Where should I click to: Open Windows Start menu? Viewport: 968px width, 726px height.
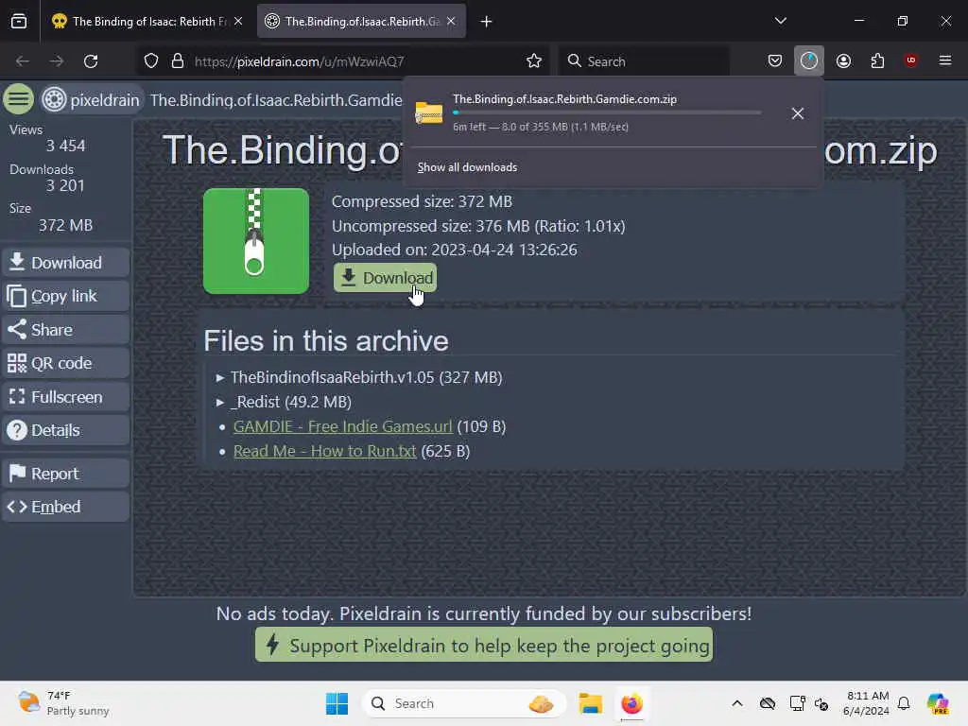pyautogui.click(x=337, y=703)
